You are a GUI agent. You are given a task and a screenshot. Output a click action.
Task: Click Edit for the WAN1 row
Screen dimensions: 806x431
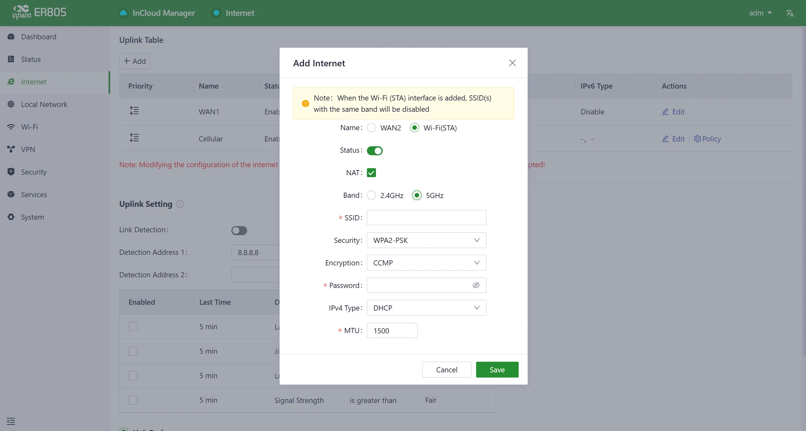pyautogui.click(x=673, y=112)
